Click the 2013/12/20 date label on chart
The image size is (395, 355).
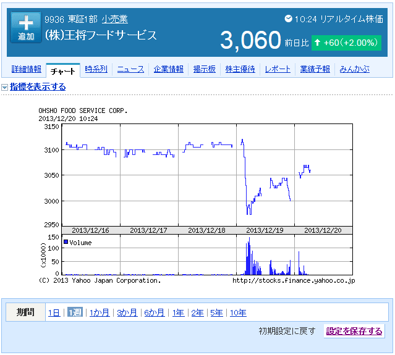tap(323, 230)
